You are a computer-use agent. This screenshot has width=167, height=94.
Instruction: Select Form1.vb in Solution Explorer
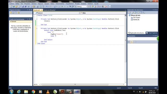tap(136, 20)
